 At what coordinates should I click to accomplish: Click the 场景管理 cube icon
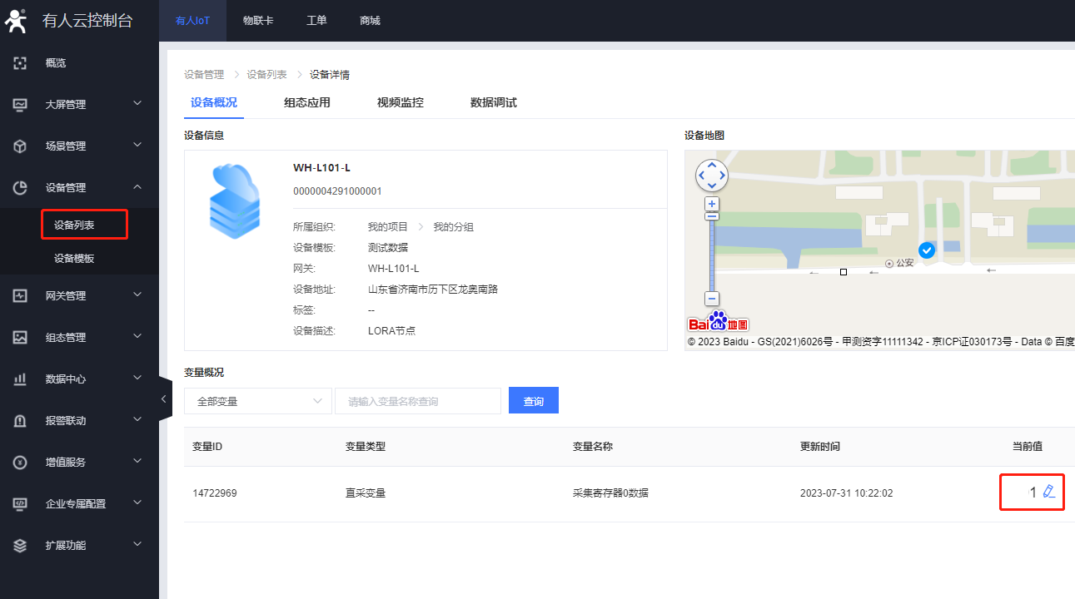click(21, 146)
